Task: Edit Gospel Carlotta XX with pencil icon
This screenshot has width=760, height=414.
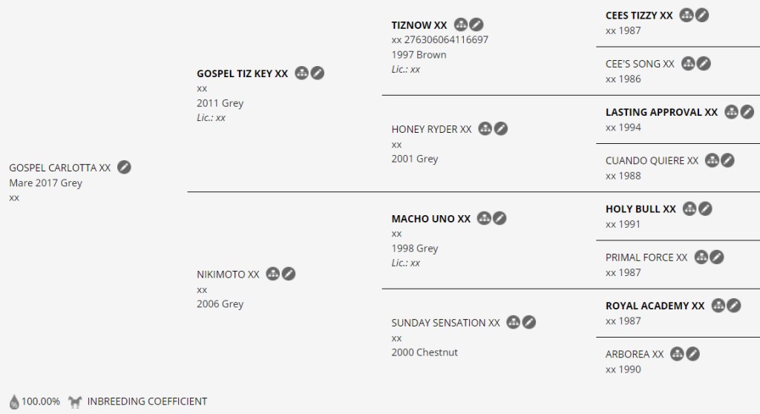Action: [125, 167]
